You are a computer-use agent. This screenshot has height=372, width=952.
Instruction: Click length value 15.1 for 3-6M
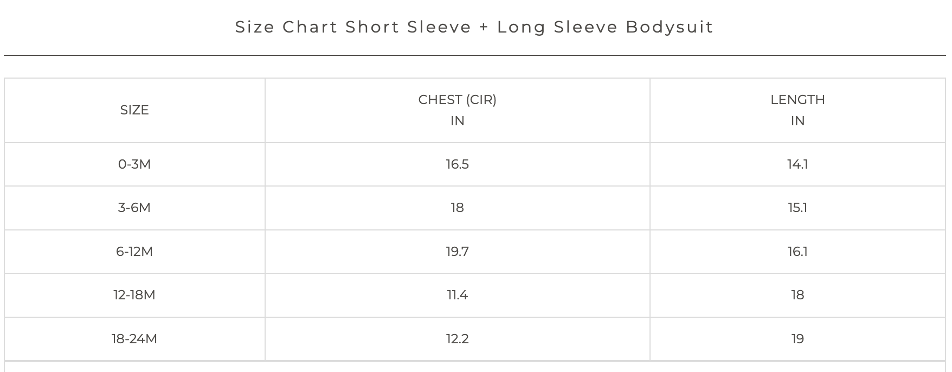click(x=797, y=208)
